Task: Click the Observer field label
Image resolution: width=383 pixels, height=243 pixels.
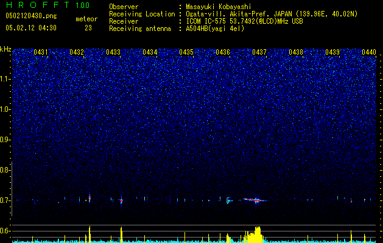Action: point(124,7)
